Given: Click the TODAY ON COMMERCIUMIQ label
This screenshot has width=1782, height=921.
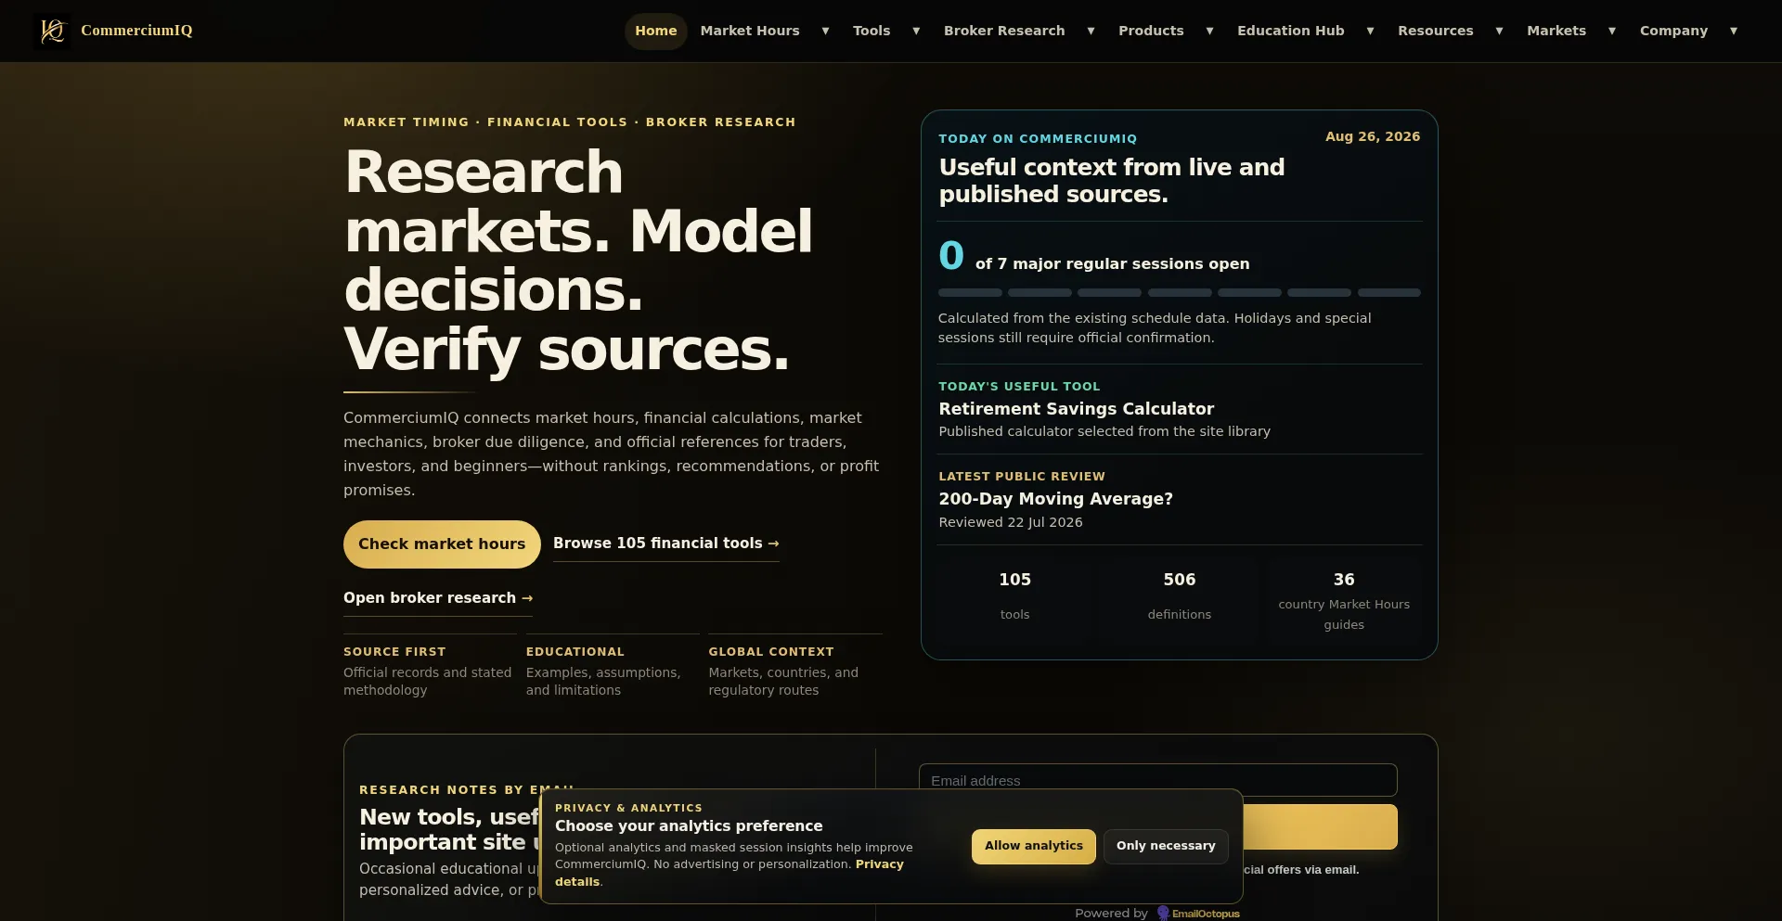Looking at the screenshot, I should (1038, 139).
